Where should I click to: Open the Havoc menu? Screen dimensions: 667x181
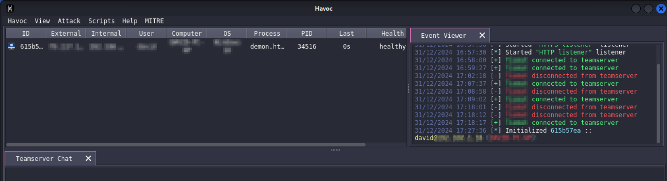[17, 21]
